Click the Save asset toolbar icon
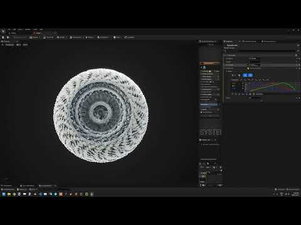301x225 pixels. pyautogui.click(x=3, y=37)
